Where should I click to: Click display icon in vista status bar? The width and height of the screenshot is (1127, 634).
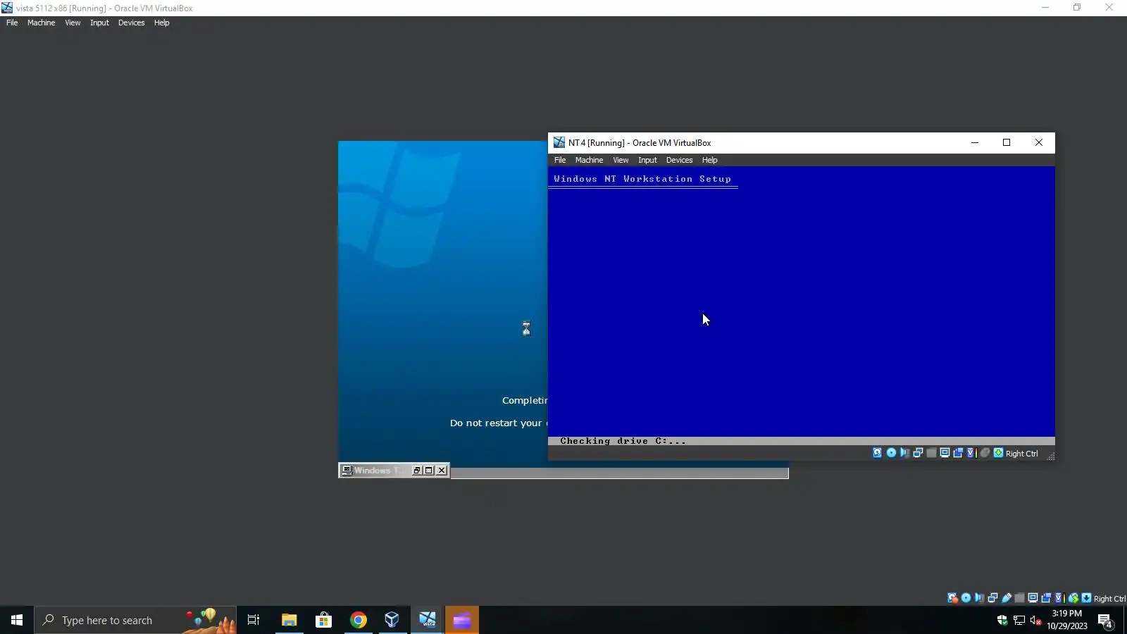1033,598
